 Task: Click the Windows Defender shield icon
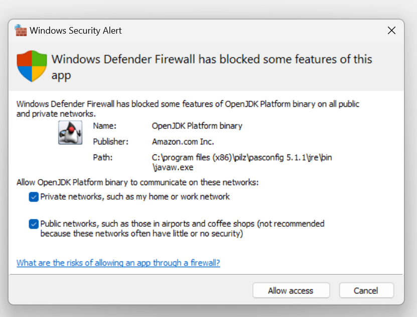click(x=32, y=66)
